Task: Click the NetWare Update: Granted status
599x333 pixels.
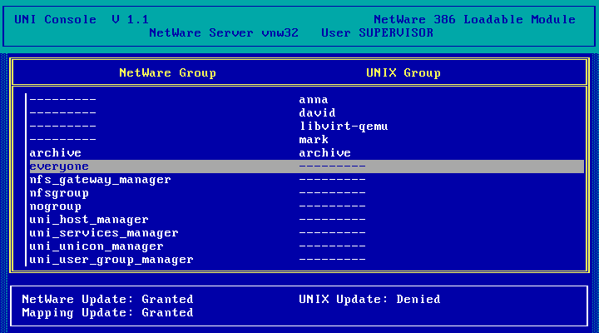Action: tap(107, 300)
